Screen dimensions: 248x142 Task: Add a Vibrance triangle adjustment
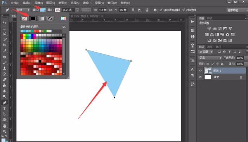click(230, 28)
